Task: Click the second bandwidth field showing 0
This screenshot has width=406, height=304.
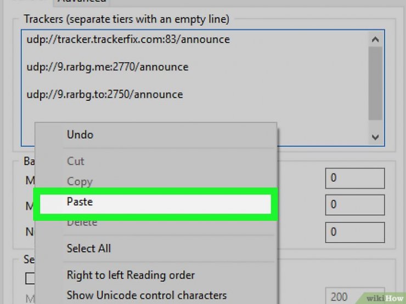Action: pyautogui.click(x=355, y=205)
